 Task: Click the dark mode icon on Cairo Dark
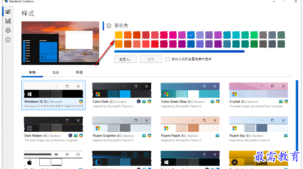click(139, 101)
